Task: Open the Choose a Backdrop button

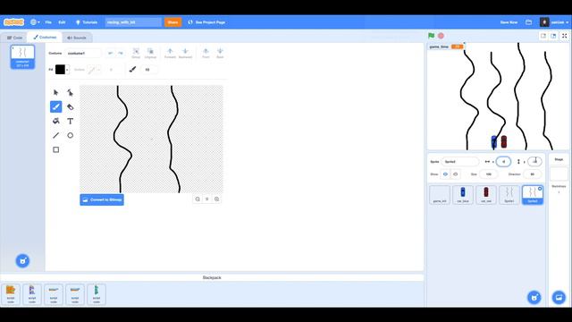Action: (559, 297)
